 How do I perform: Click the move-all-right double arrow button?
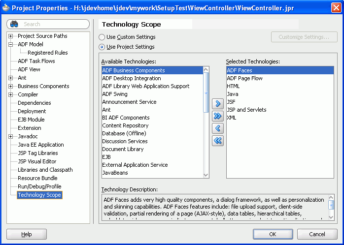[x=218, y=116]
